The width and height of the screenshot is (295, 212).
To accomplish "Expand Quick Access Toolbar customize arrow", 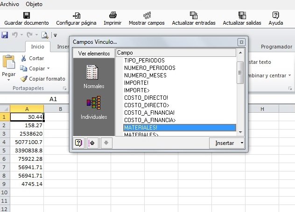I will point(55,35).
